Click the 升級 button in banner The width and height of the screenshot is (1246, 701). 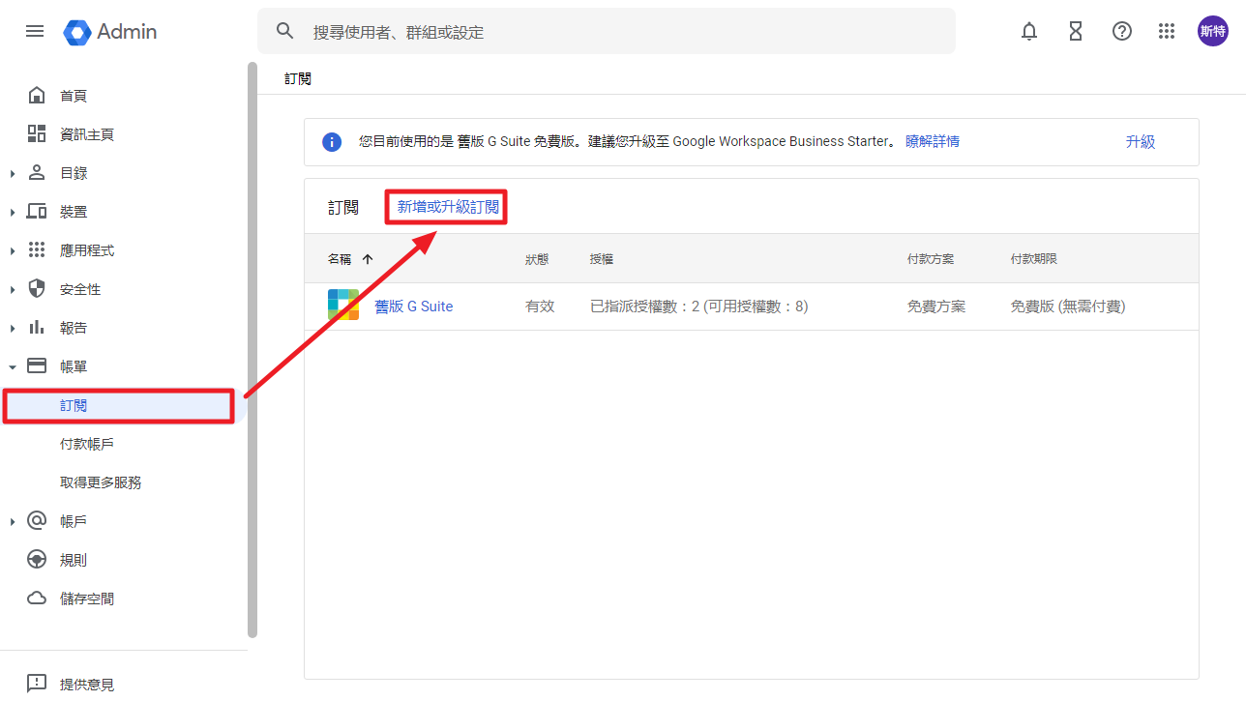pyautogui.click(x=1141, y=142)
